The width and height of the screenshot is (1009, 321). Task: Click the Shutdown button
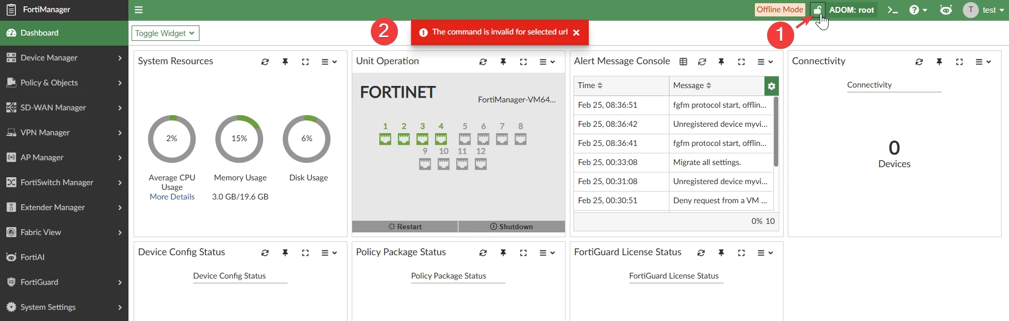click(x=511, y=227)
